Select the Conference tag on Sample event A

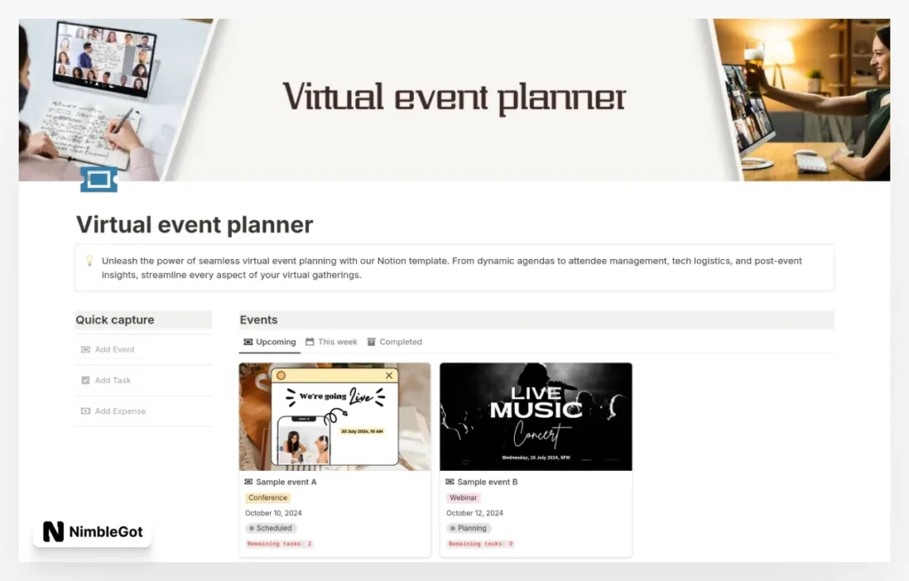(x=268, y=498)
